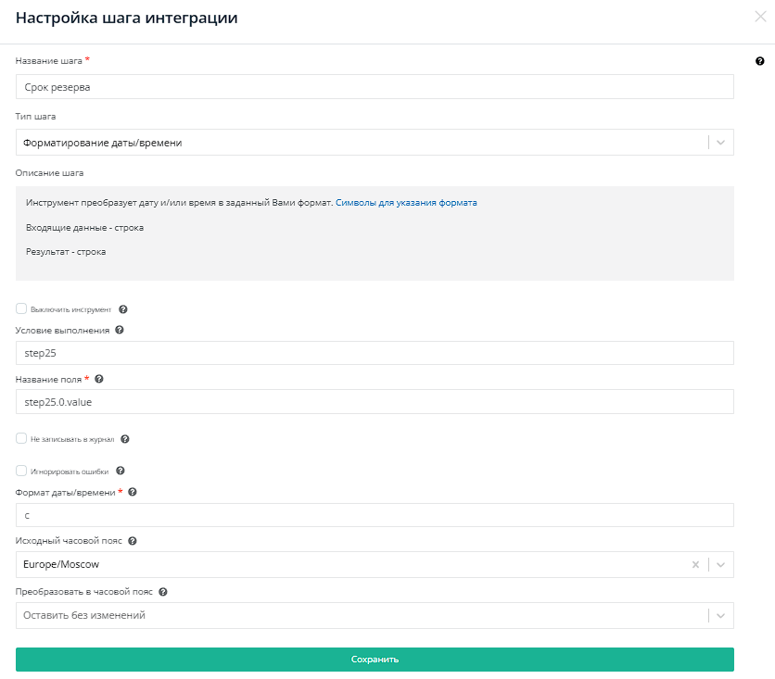Open 'Символы для указания формата' link

tap(406, 202)
